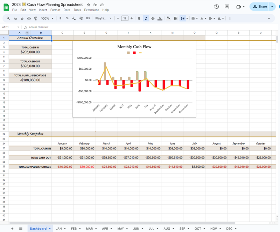280x232 pixels.
Task: Click the Share button
Action: click(x=260, y=7)
